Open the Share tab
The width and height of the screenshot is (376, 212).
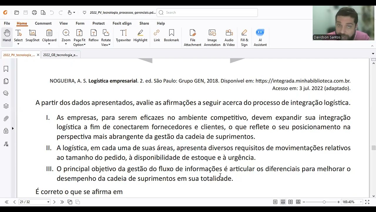[x=144, y=23]
